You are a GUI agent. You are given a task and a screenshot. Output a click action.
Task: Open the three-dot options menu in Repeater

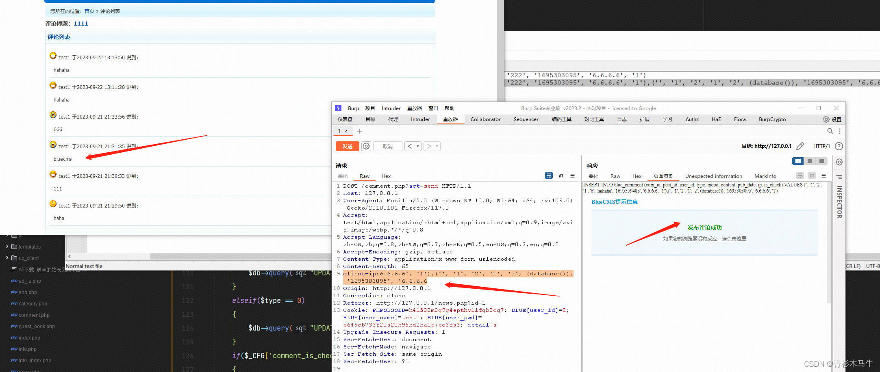click(840, 131)
